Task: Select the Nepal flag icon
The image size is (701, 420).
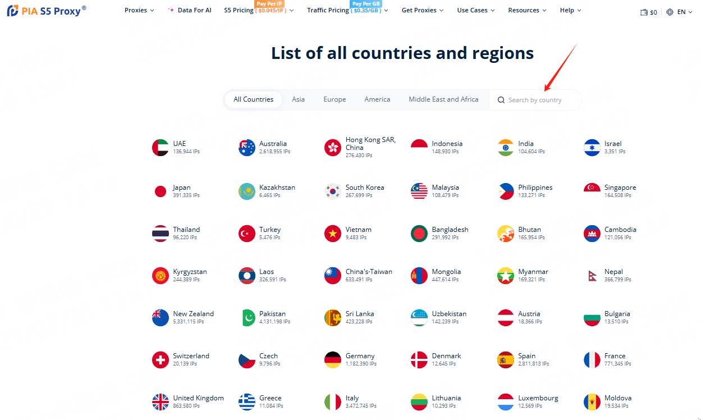Action: (592, 276)
